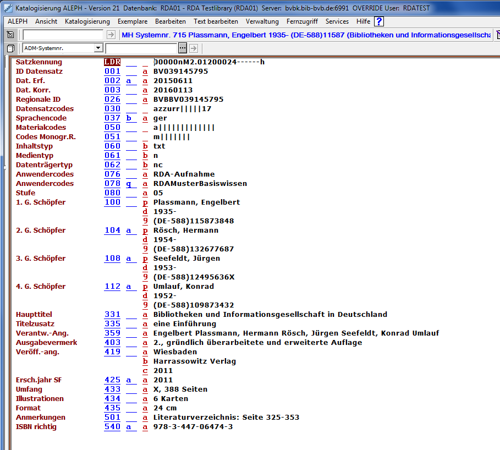Image resolution: width=500 pixels, height=450 pixels.
Task: Click the Verantw.-Ang. text listing all four authors
Action: click(296, 333)
